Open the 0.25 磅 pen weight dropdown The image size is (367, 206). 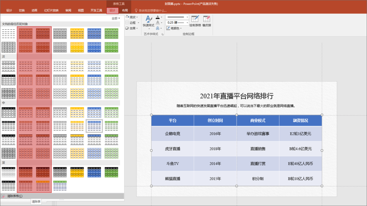(x=177, y=23)
